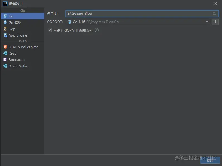Select Go 模块 project type

(23, 22)
